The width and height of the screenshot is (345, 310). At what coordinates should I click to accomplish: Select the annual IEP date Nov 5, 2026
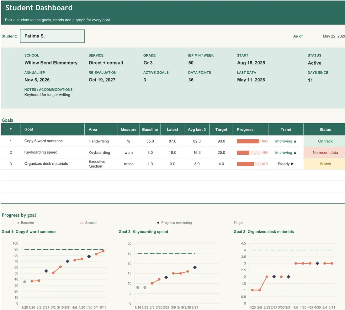click(37, 80)
